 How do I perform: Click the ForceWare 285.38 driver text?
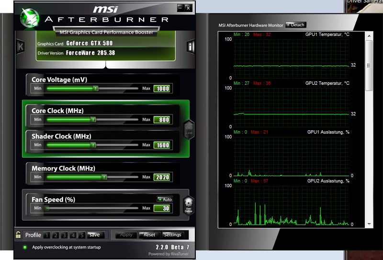pos(90,53)
